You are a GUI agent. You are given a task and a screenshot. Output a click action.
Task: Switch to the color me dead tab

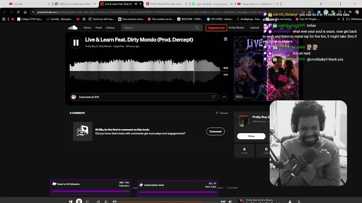(212, 4)
